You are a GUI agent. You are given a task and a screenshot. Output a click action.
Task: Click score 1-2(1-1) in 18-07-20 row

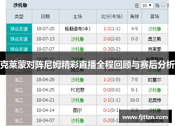point(112,29)
